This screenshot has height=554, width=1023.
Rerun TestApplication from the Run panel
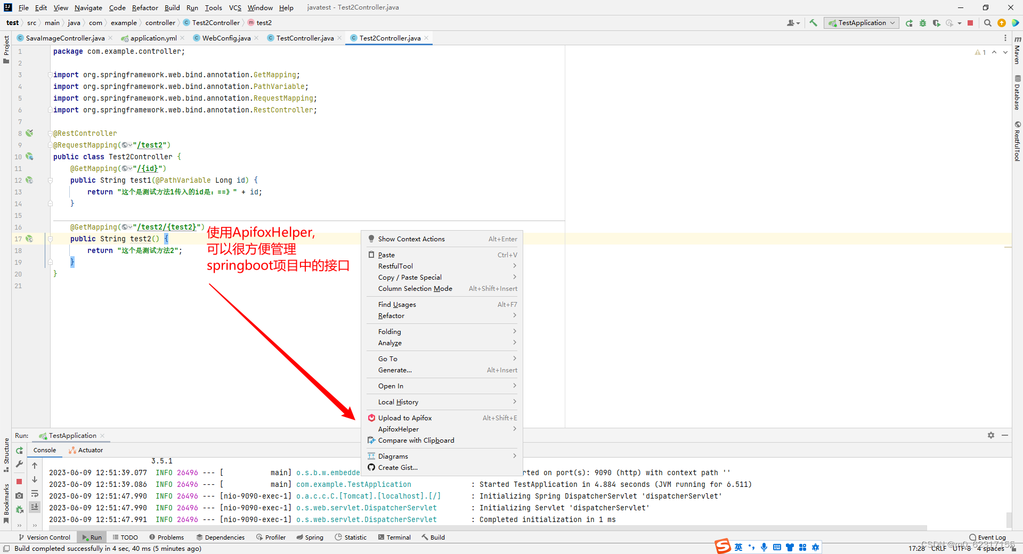click(x=19, y=450)
